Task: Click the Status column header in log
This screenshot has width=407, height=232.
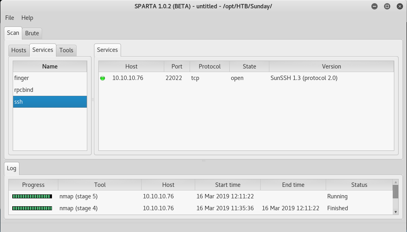Action: coord(359,185)
